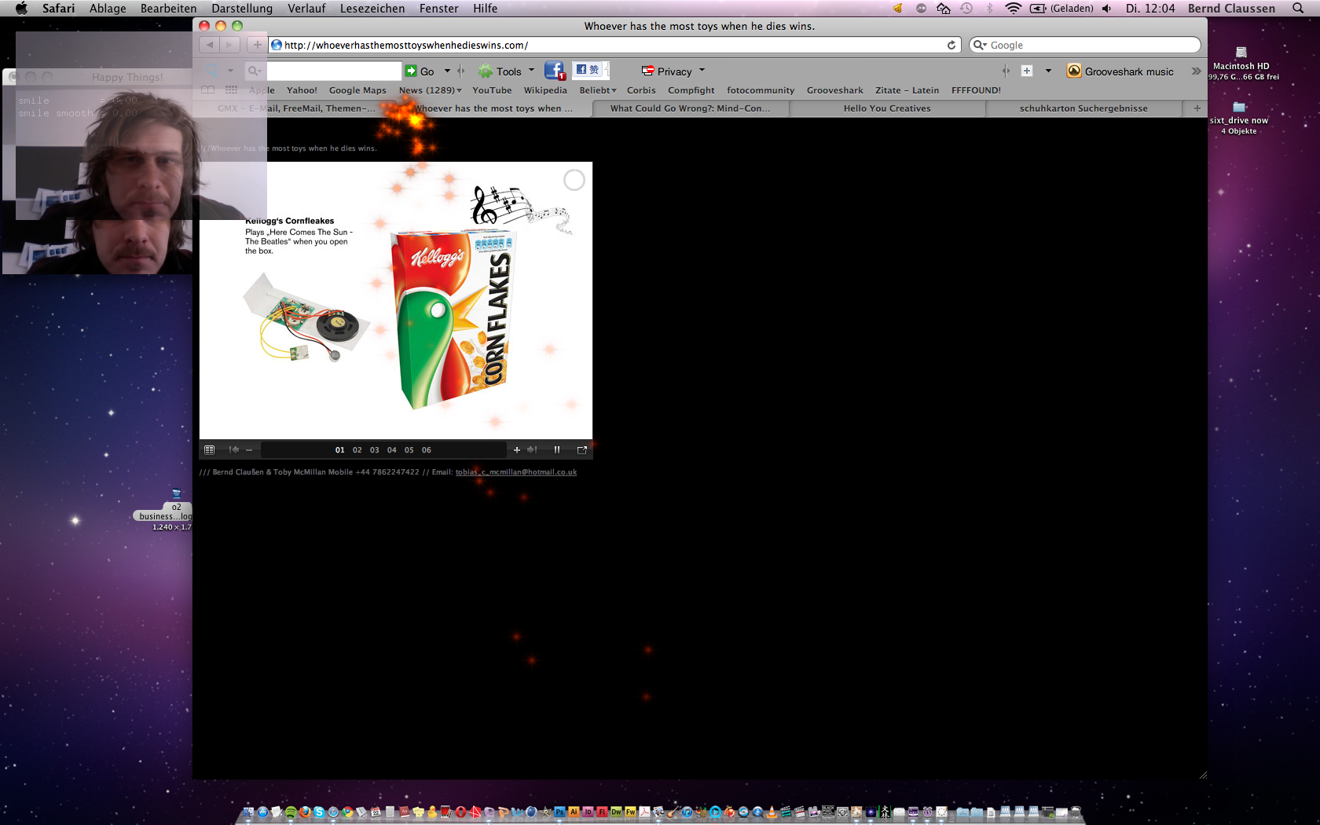This screenshot has width=1320, height=825.
Task: Pause the slideshow playback
Action: tap(557, 450)
